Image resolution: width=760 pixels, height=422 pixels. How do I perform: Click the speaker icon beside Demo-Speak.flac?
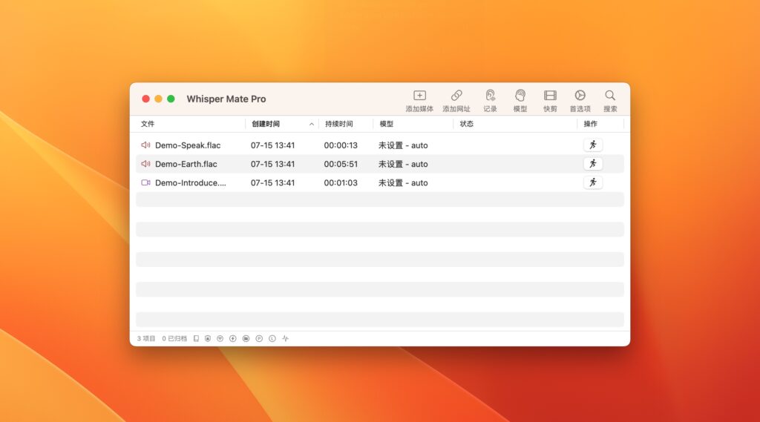[x=145, y=145]
